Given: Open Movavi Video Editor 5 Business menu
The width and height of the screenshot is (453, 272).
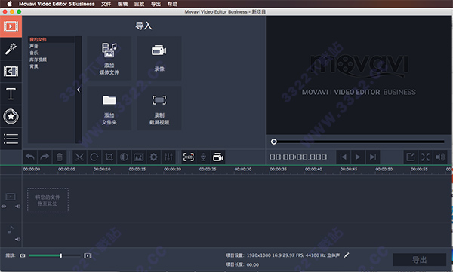Looking at the screenshot, I should click(x=57, y=4).
